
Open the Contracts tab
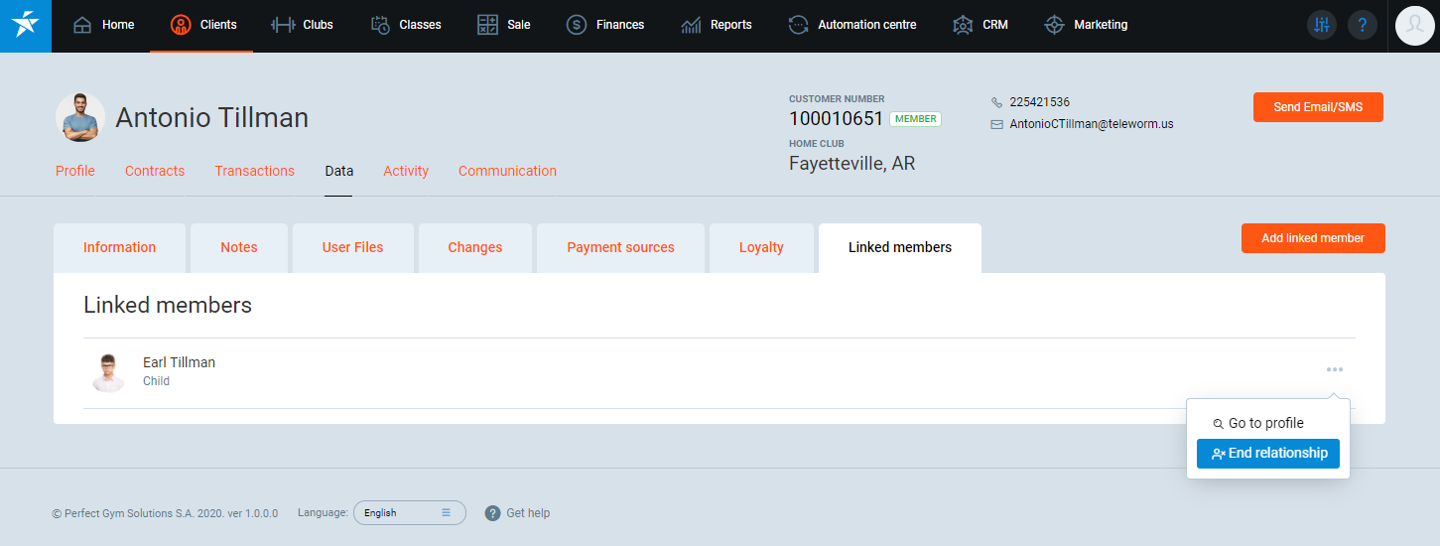tap(155, 171)
